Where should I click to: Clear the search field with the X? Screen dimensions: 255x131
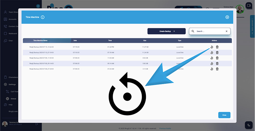pyautogui.click(x=226, y=31)
